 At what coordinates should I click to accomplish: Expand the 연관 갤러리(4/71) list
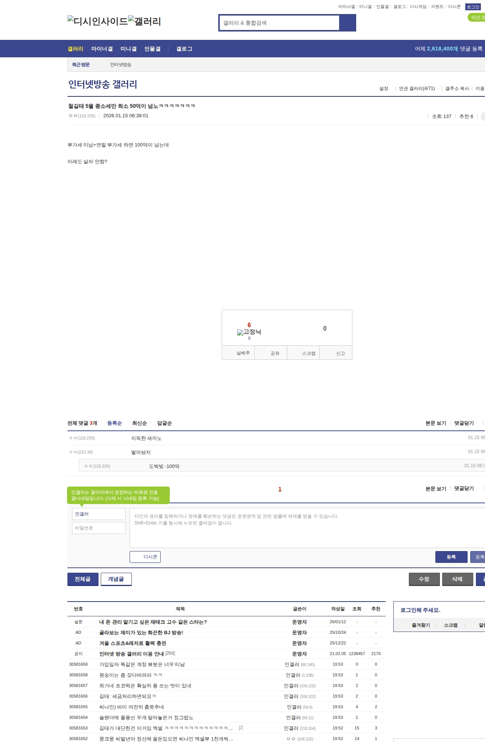coord(417,88)
